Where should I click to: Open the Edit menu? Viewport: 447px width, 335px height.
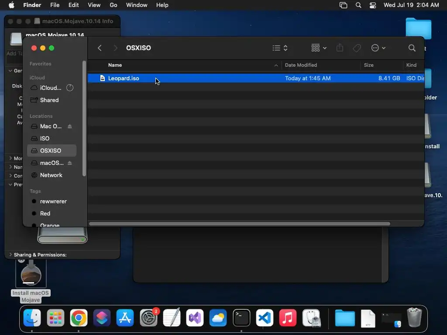pos(73,5)
